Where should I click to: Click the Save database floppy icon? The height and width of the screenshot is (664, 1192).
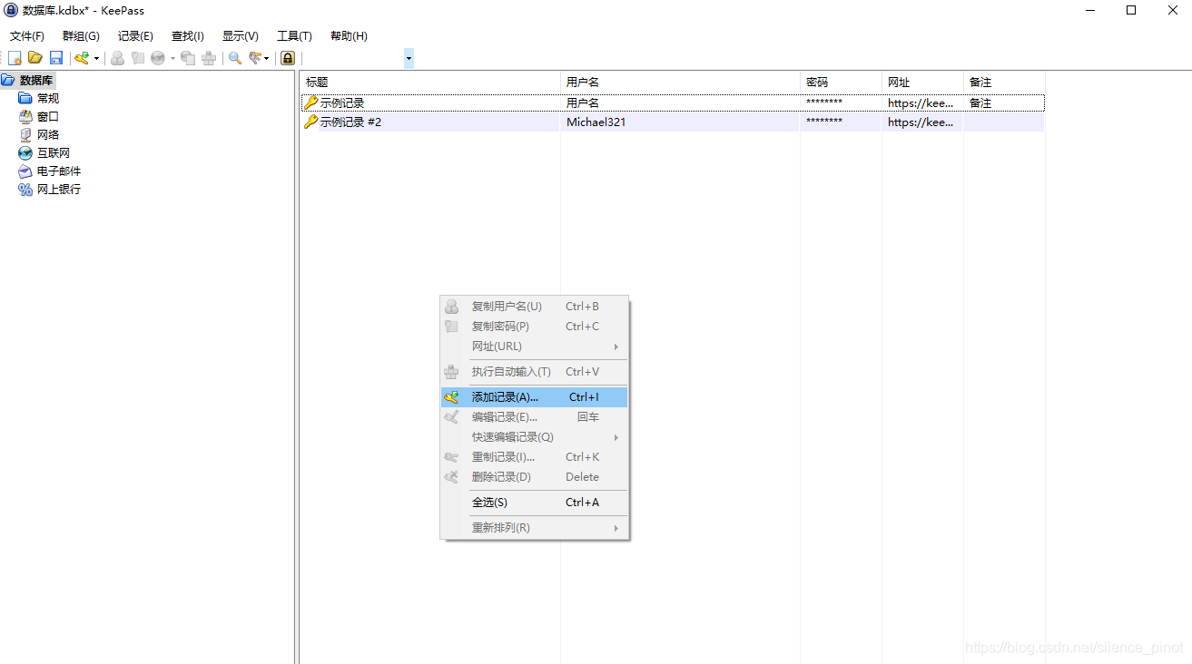tap(55, 58)
